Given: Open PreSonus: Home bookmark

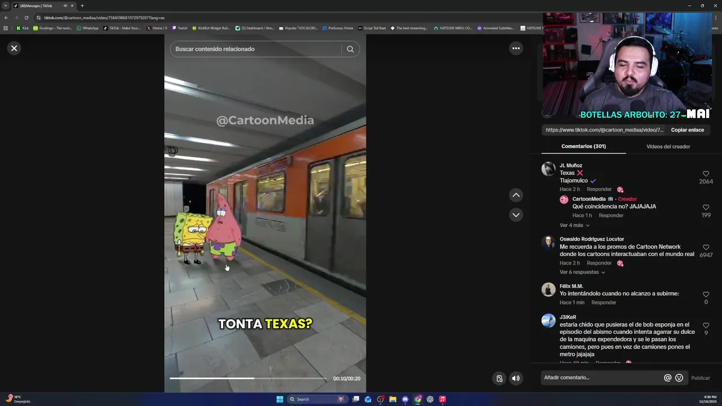Looking at the screenshot, I should 338,28.
